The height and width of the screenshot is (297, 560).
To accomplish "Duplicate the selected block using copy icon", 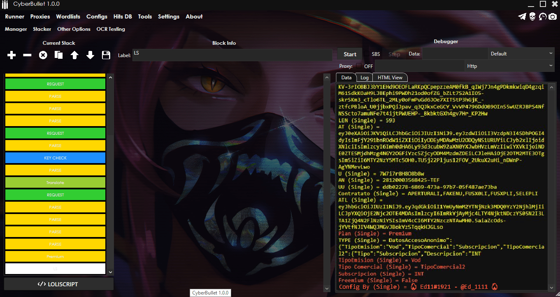I will (x=58, y=55).
